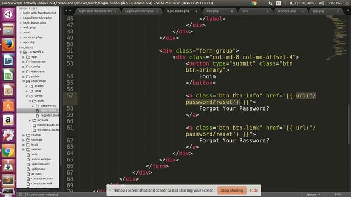This screenshot has width=351, height=197.
Task: Expand the config folder
Action: point(24,67)
